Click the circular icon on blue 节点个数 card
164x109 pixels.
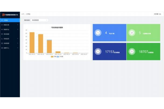click(x=98, y=33)
